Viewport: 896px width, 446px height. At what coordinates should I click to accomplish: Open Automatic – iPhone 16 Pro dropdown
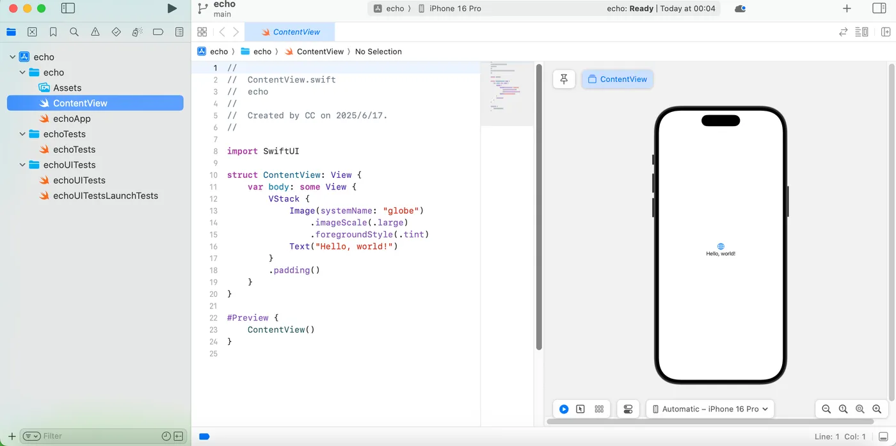coord(710,409)
